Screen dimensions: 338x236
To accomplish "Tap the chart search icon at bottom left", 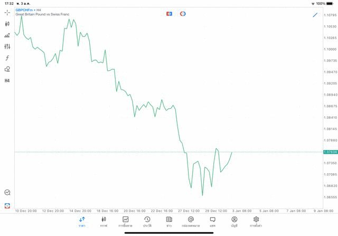I will click(x=7, y=193).
